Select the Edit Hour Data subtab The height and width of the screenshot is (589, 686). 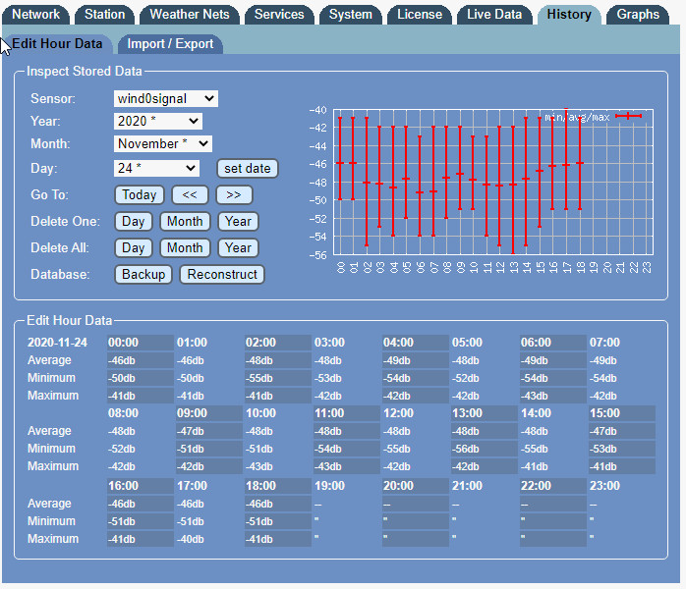pos(57,44)
